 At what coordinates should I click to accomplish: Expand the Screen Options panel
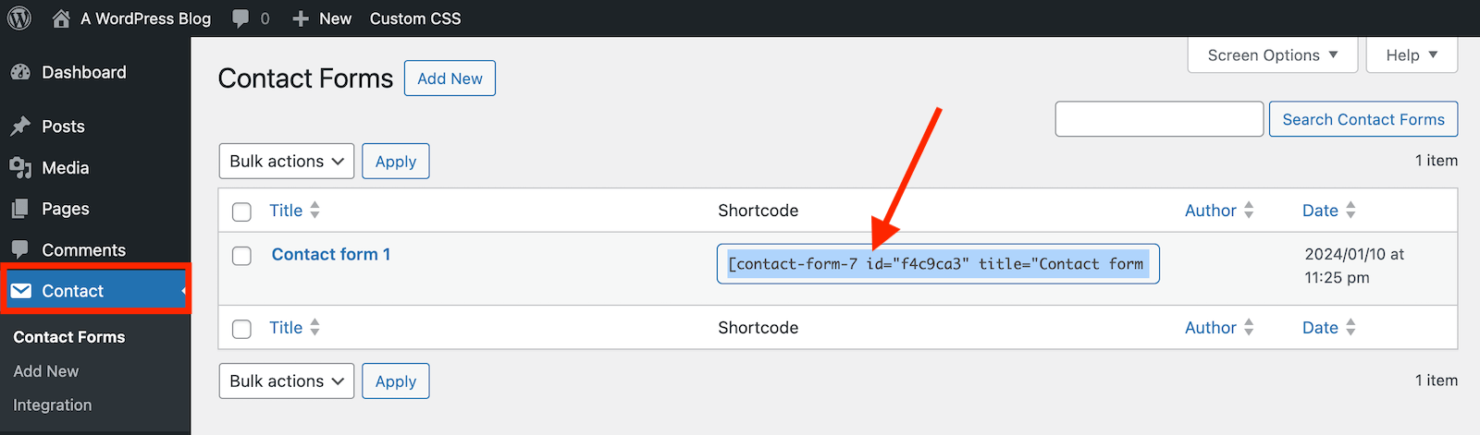point(1273,55)
